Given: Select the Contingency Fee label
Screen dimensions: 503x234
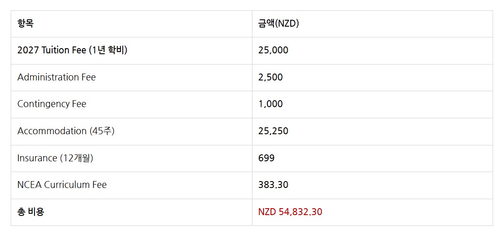Looking at the screenshot, I should click(52, 104).
